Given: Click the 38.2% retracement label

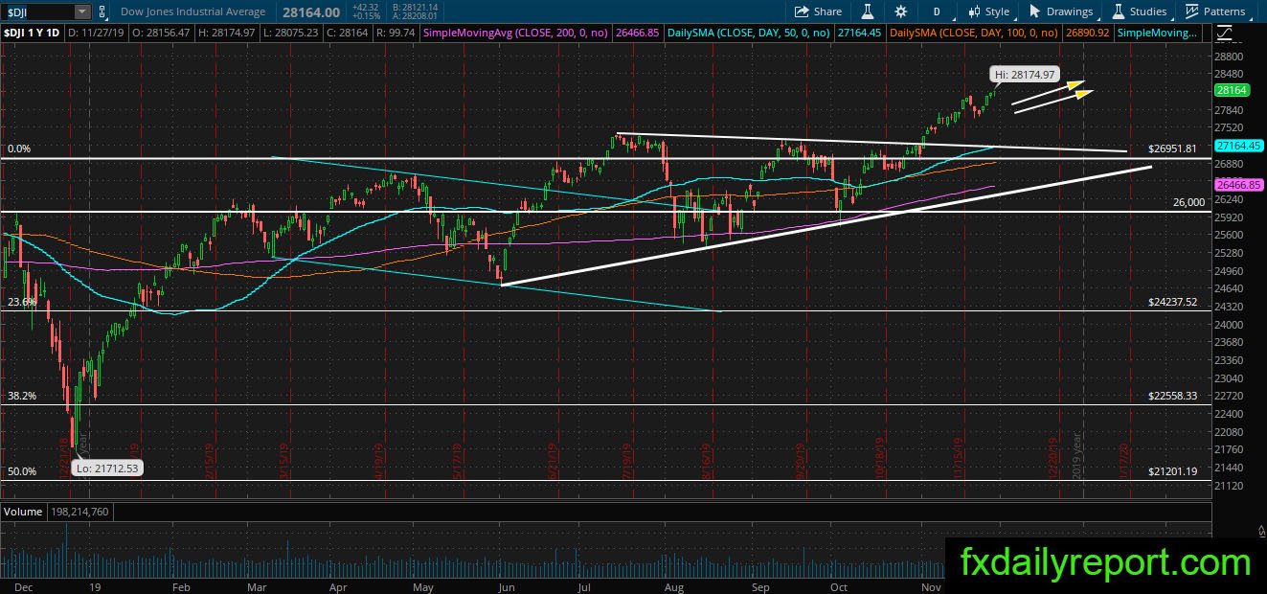Looking at the screenshot, I should (x=22, y=396).
